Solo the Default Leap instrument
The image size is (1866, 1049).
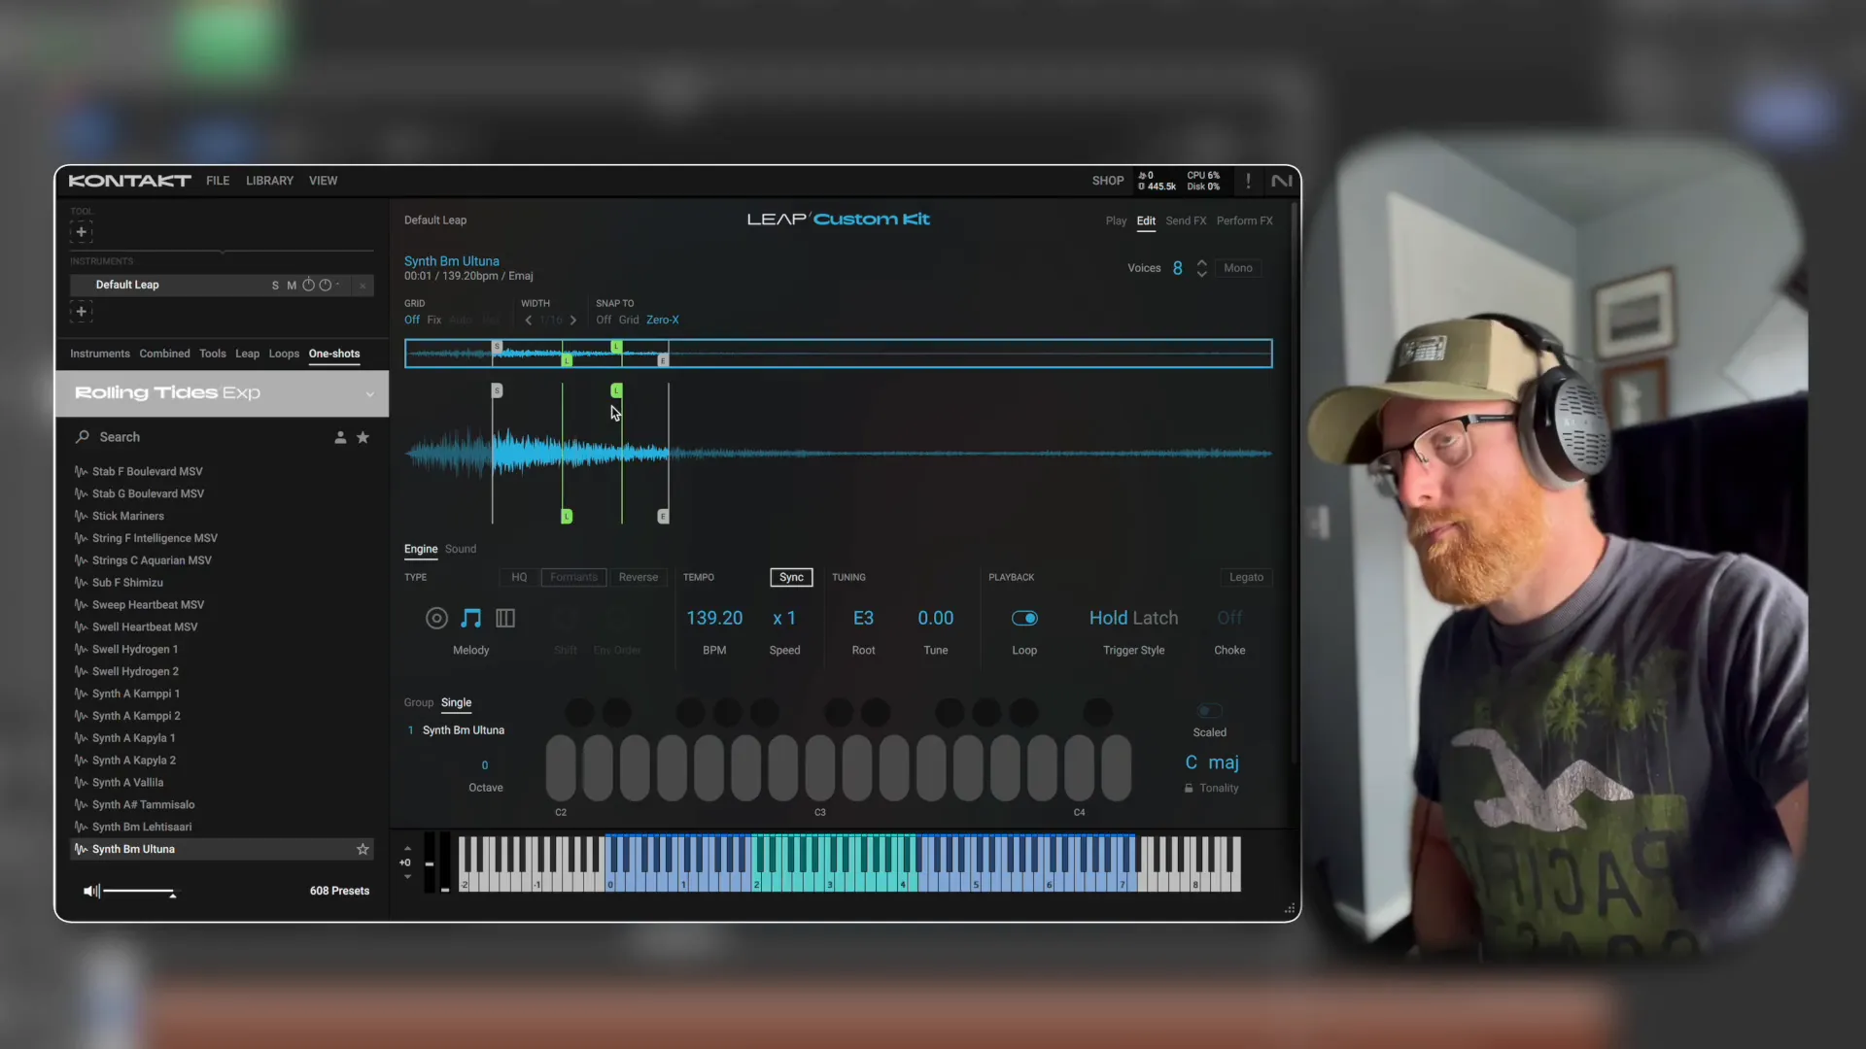[275, 286]
